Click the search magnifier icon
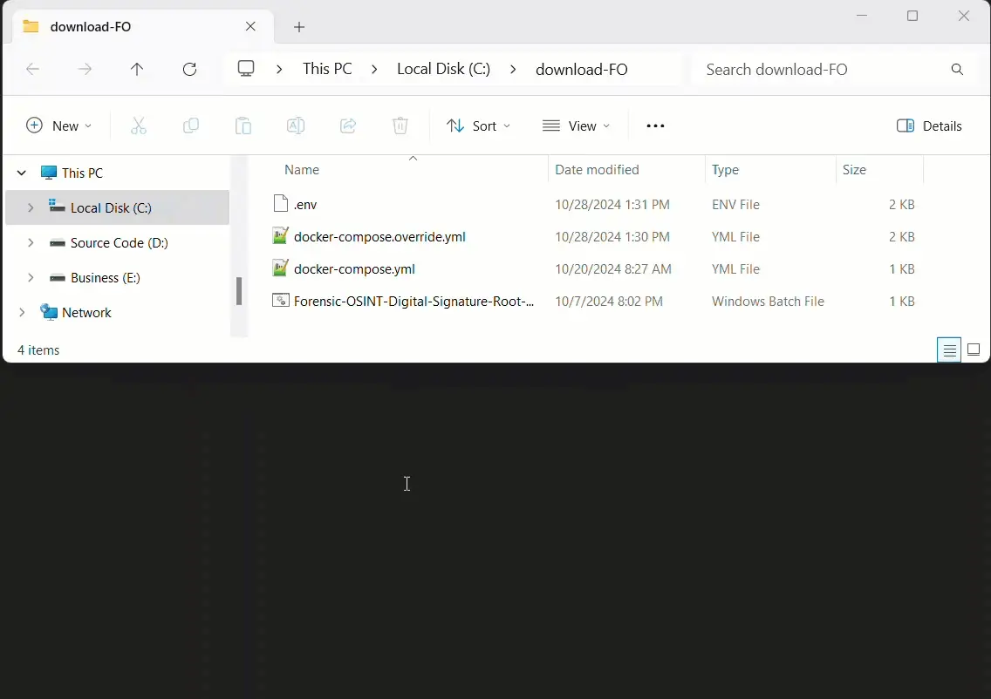This screenshot has height=699, width=991. (958, 70)
